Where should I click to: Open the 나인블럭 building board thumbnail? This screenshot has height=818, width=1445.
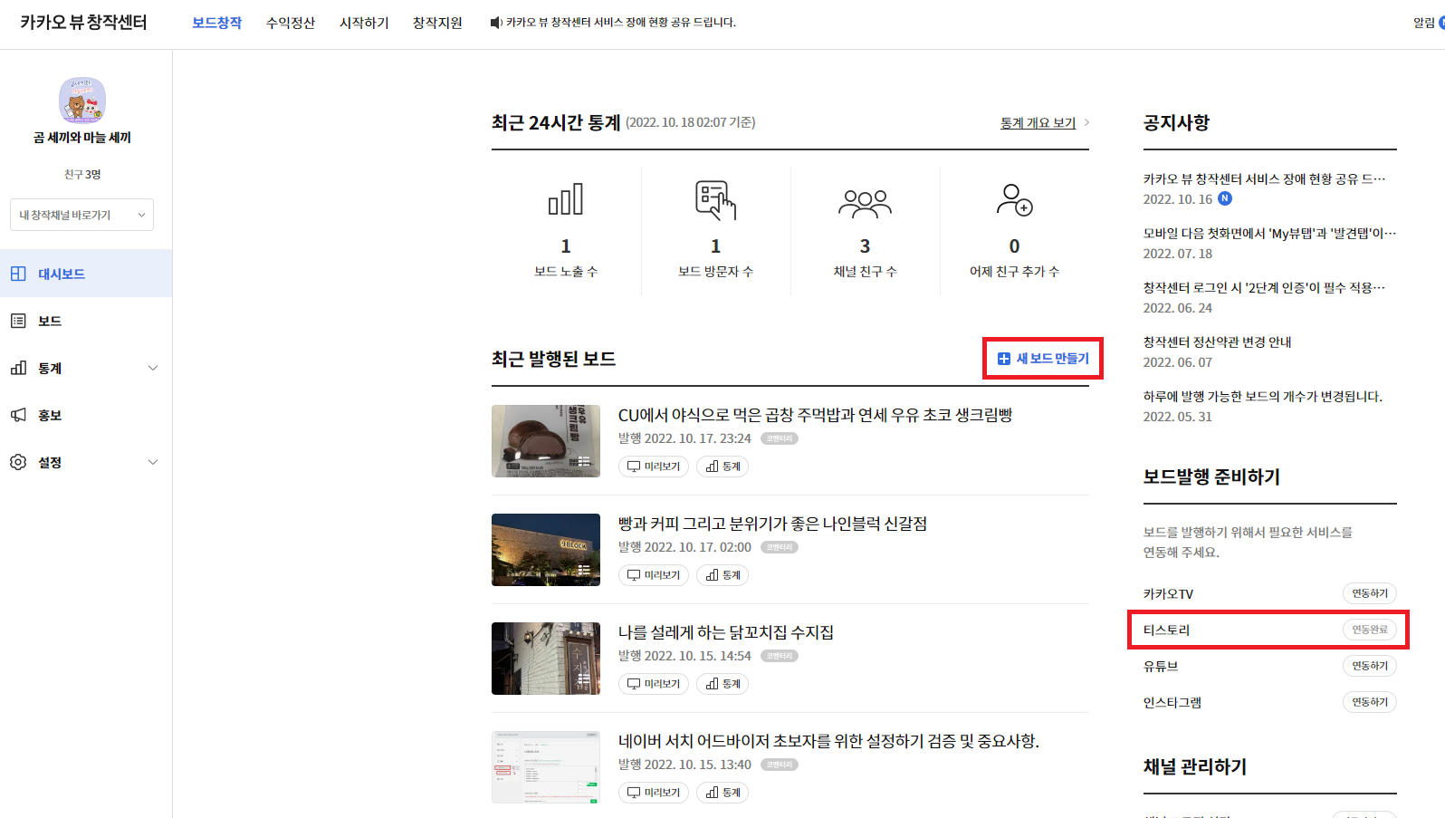[546, 550]
